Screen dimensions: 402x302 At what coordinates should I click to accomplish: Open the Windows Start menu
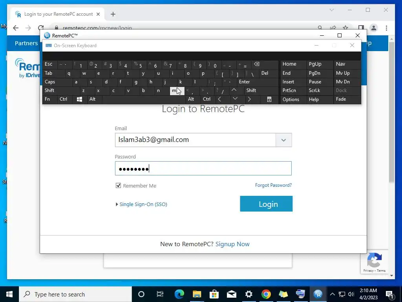[x=9, y=294]
